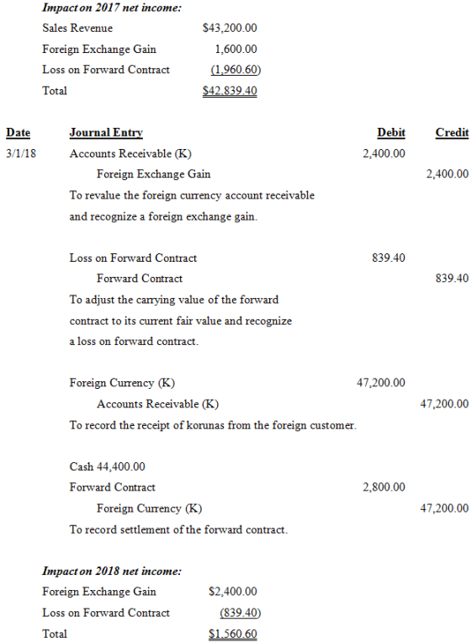The width and height of the screenshot is (471, 643).
Task: Click the 3/1/18 date entry
Action: tap(21, 153)
